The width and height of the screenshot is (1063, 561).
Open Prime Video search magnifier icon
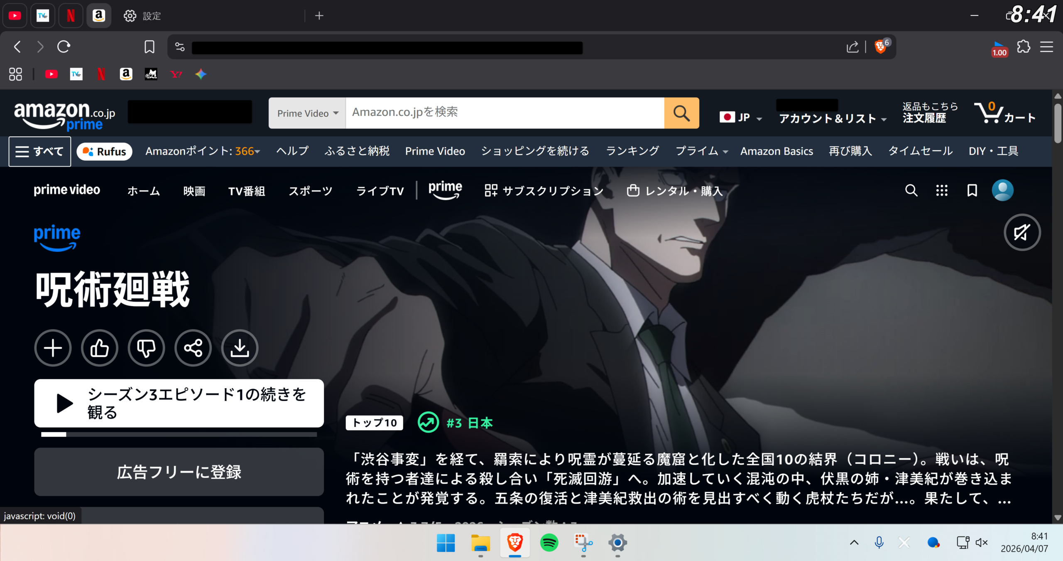click(x=911, y=190)
